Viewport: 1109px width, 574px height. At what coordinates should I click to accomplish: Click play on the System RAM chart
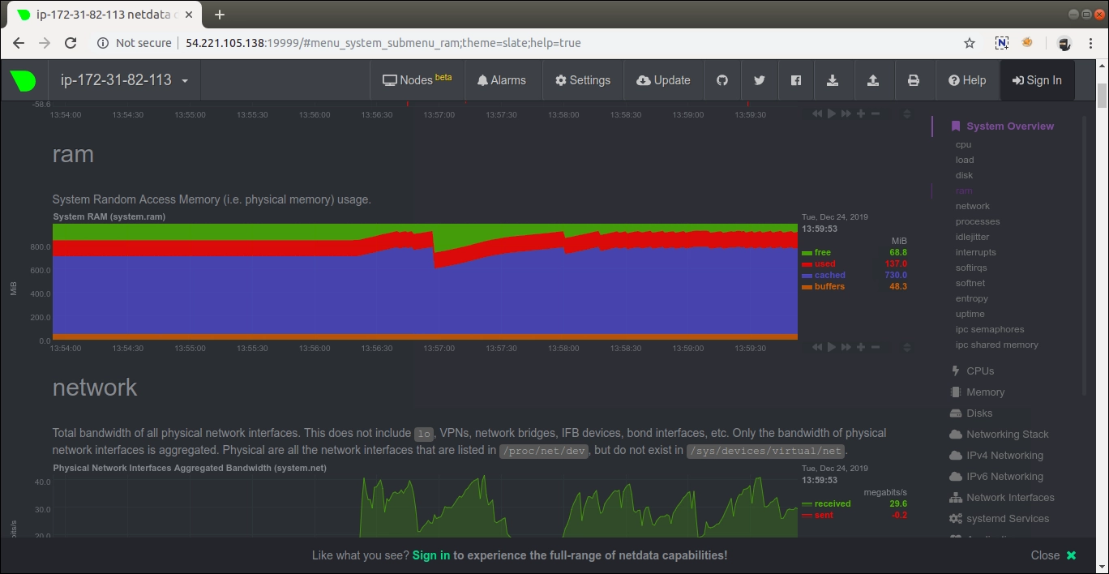tap(831, 347)
